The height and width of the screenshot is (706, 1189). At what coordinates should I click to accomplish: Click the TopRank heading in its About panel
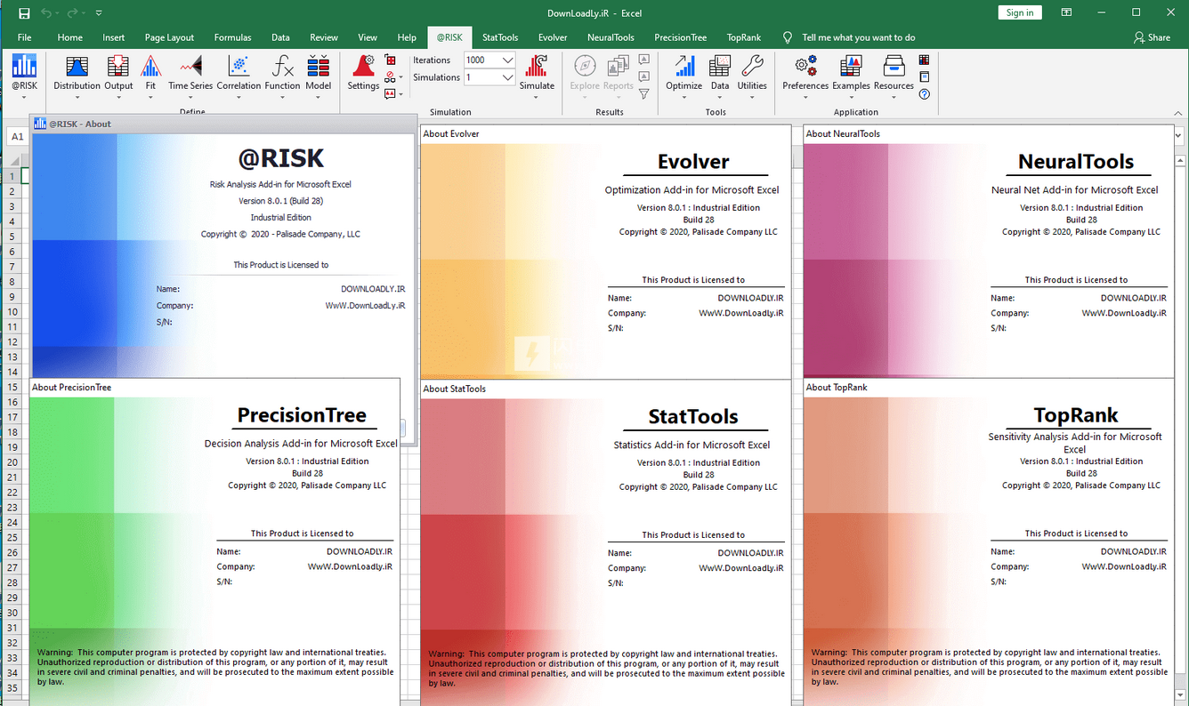(1076, 415)
